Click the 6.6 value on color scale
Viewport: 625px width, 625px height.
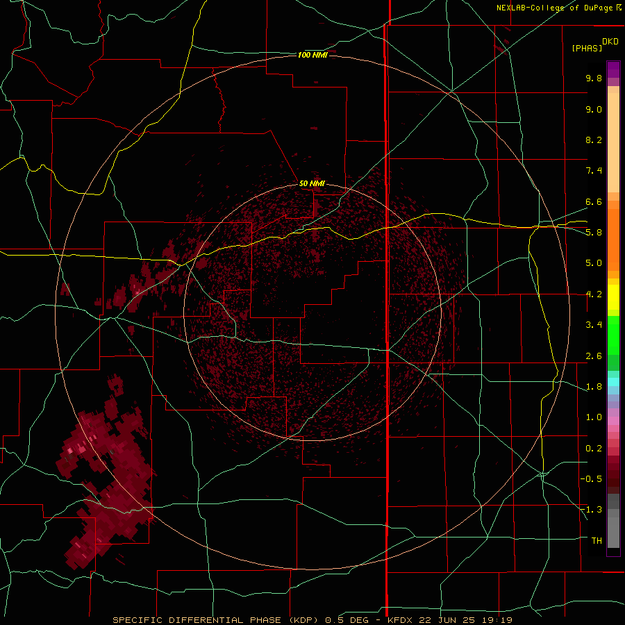coord(594,201)
